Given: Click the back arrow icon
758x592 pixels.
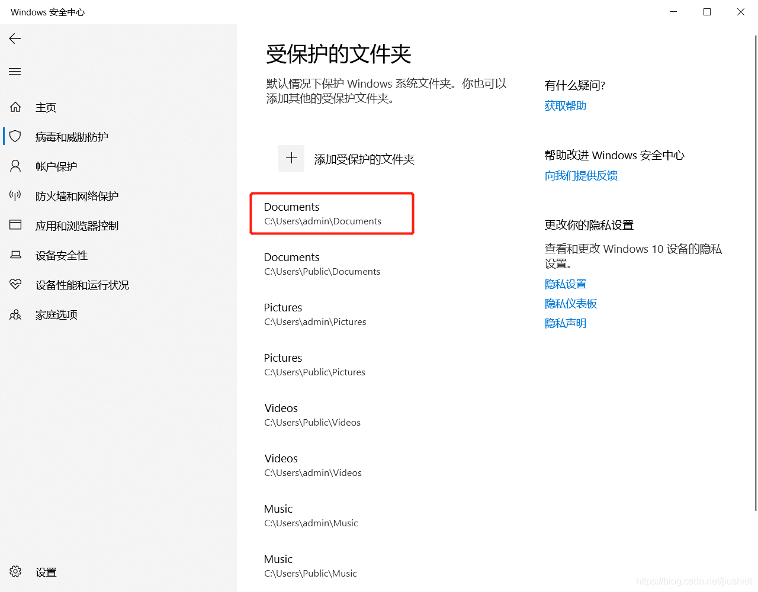Looking at the screenshot, I should [x=15, y=38].
